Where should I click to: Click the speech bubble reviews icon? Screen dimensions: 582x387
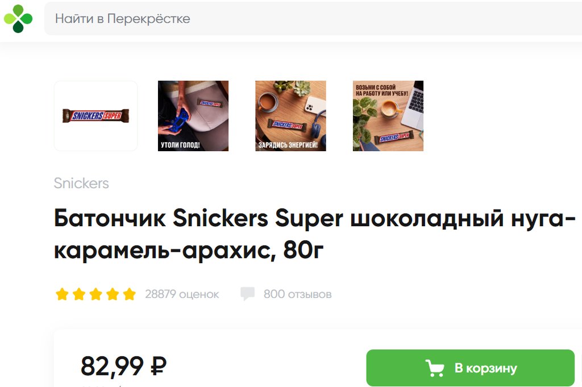(x=248, y=293)
